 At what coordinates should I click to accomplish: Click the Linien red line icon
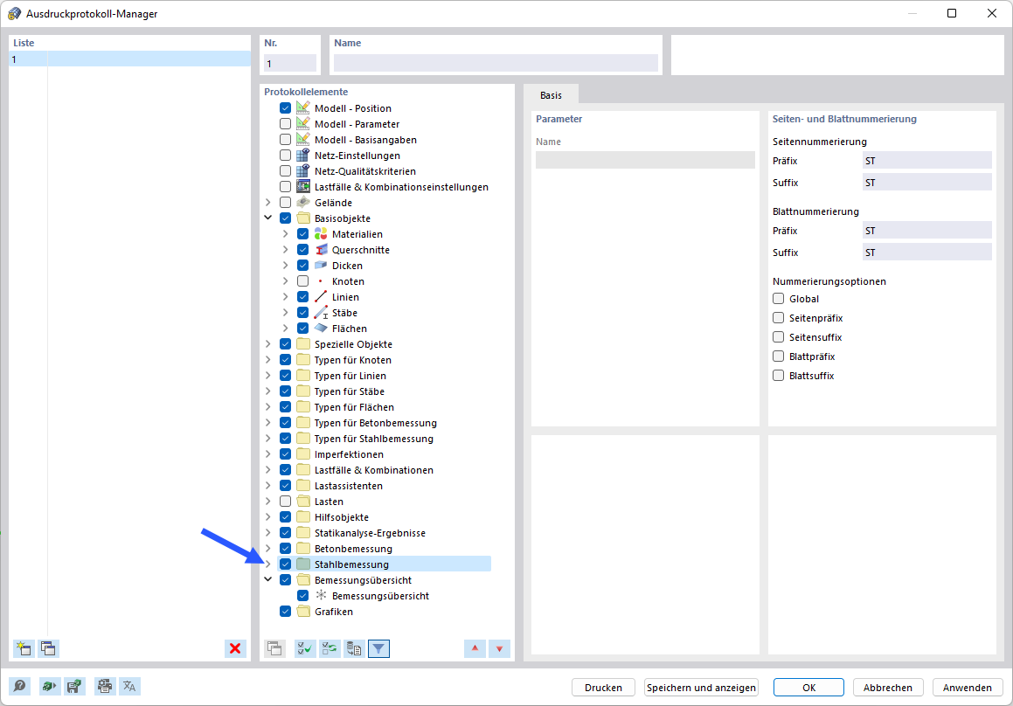[x=321, y=296]
